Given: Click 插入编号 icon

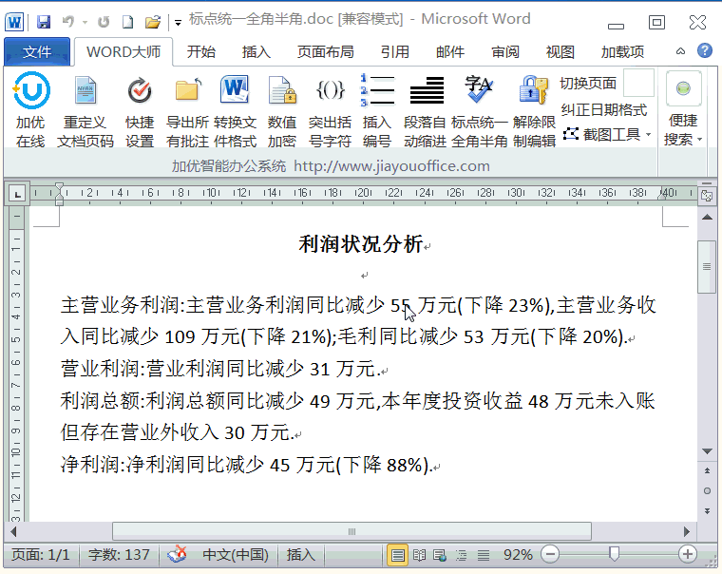Looking at the screenshot, I should coord(377,110).
